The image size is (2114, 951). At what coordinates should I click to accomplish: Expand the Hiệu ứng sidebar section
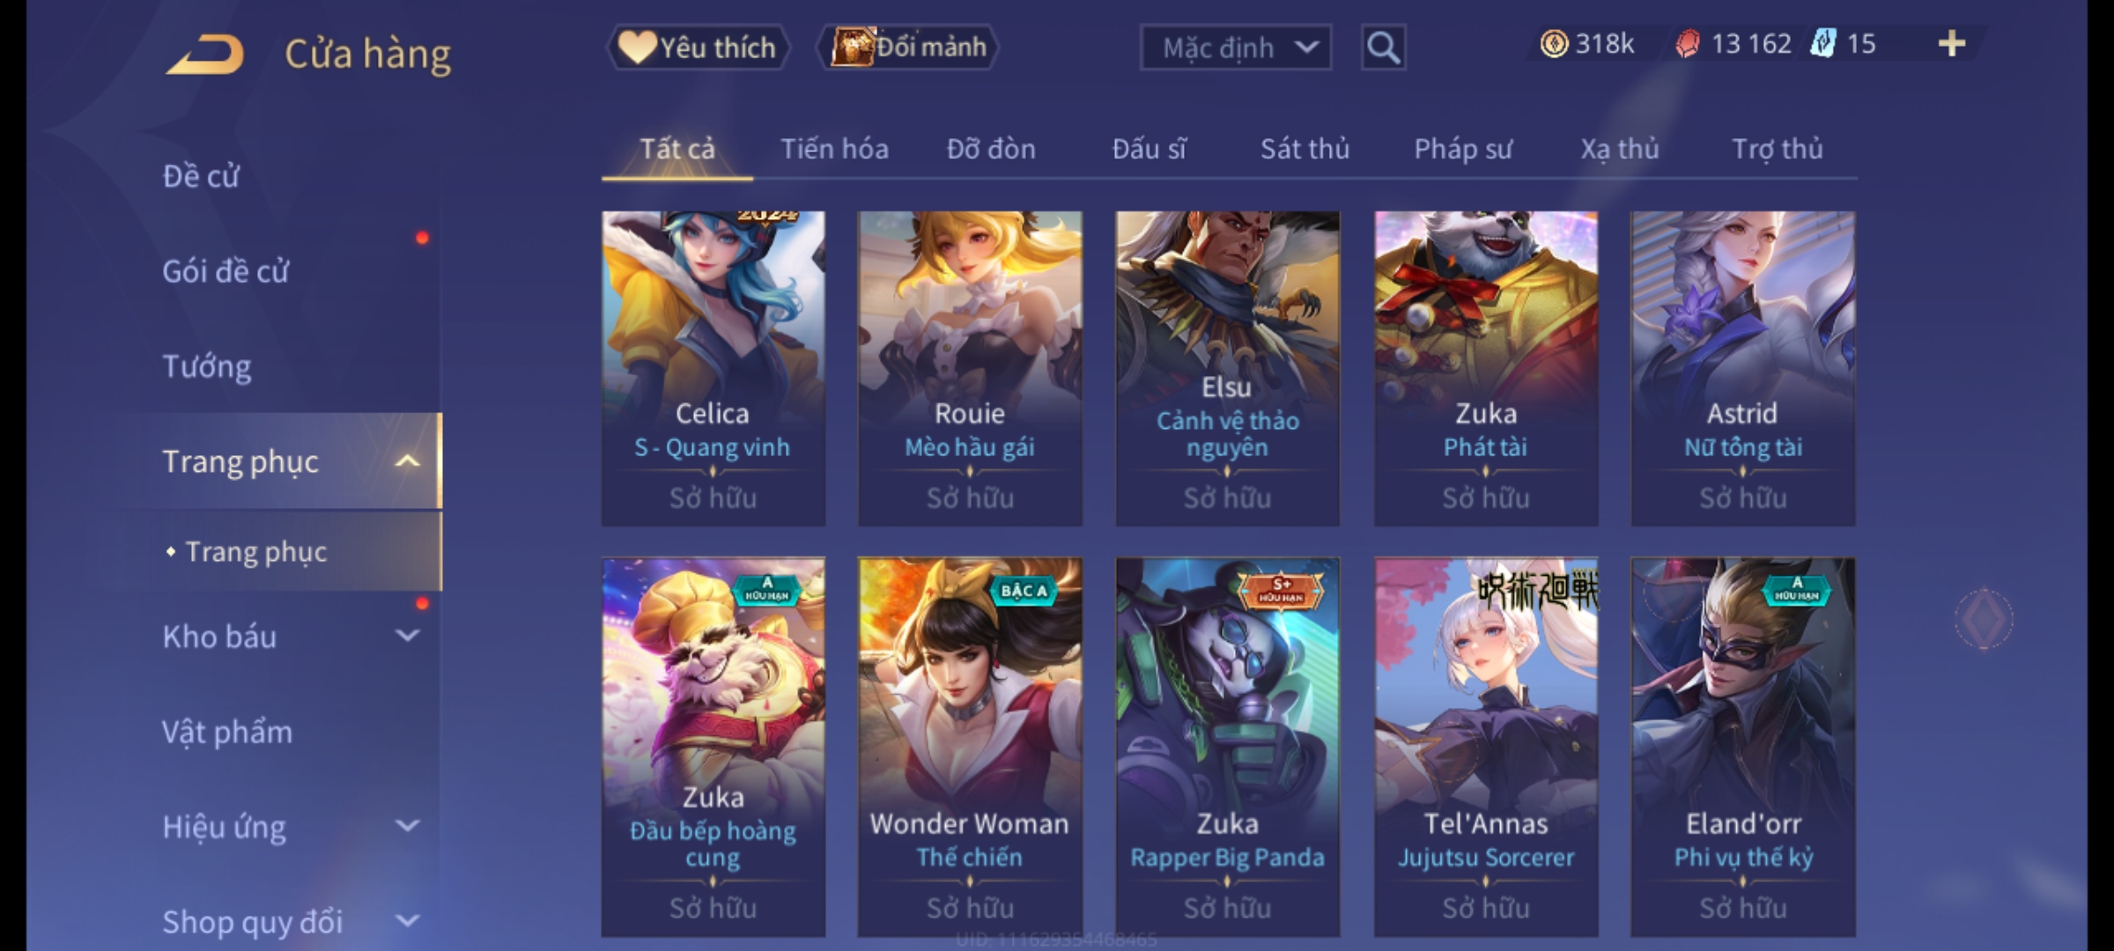coord(407,826)
